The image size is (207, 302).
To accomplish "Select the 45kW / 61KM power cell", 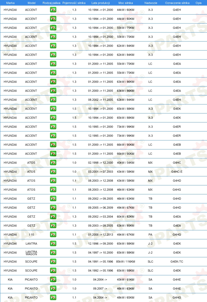I will [126, 280].
